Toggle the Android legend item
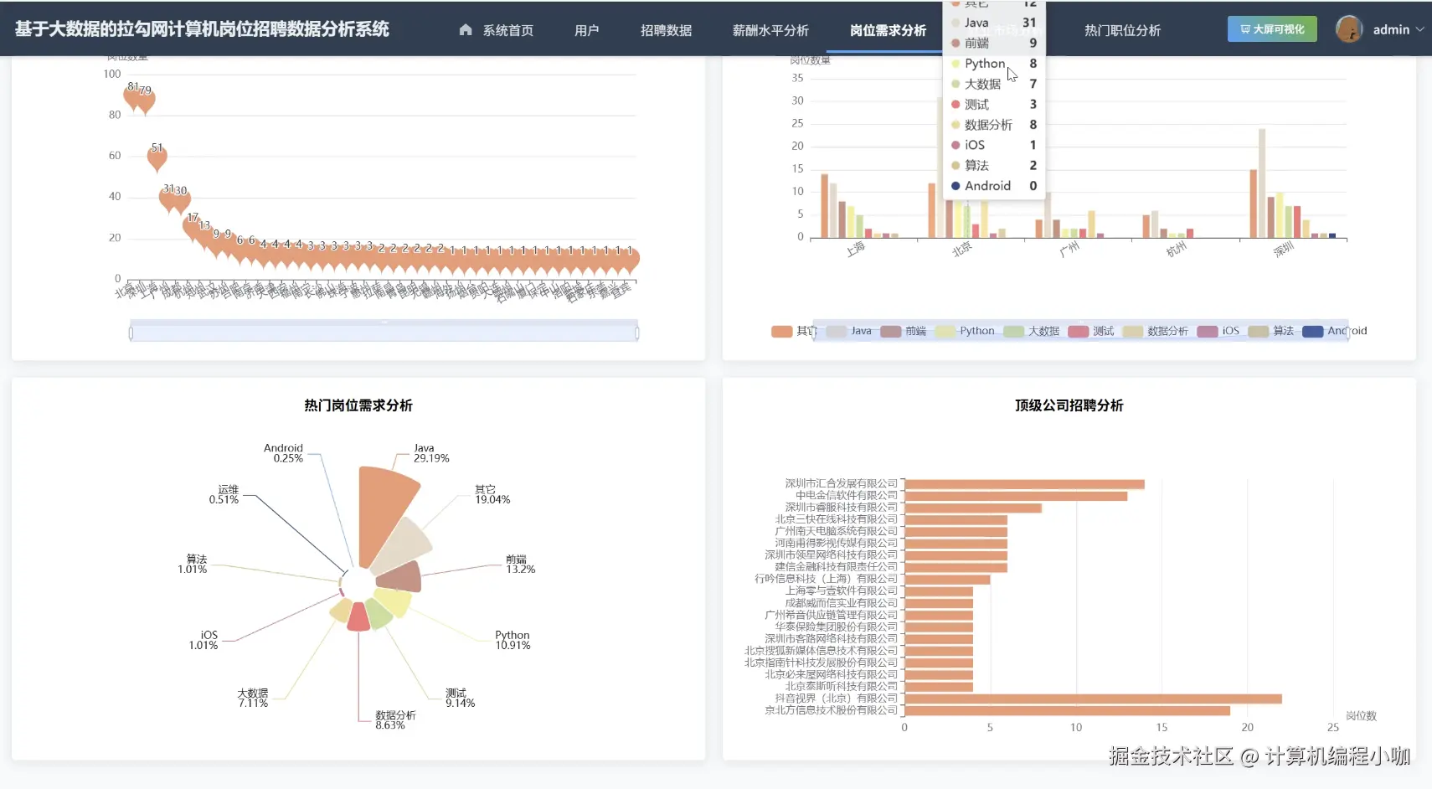The image size is (1432, 789). (x=1335, y=331)
